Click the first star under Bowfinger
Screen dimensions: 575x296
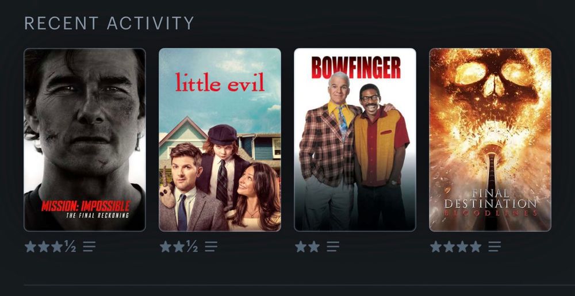(301, 247)
